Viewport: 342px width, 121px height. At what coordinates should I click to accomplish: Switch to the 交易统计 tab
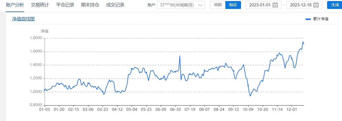[40, 5]
